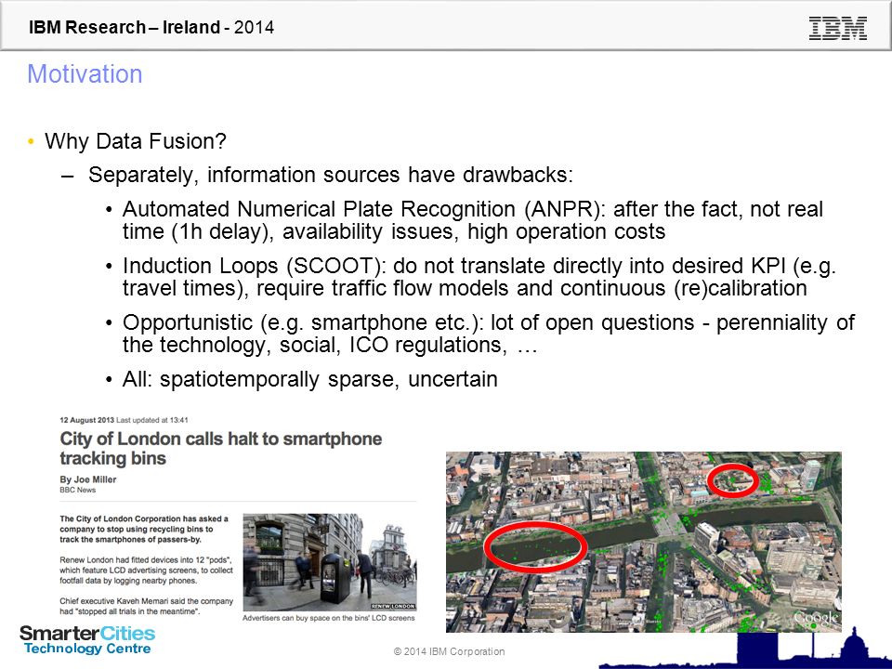Click the Induction Loops (SCOOT) bullet paragraph
Viewport: 892px width, 669px height.
[x=479, y=277]
